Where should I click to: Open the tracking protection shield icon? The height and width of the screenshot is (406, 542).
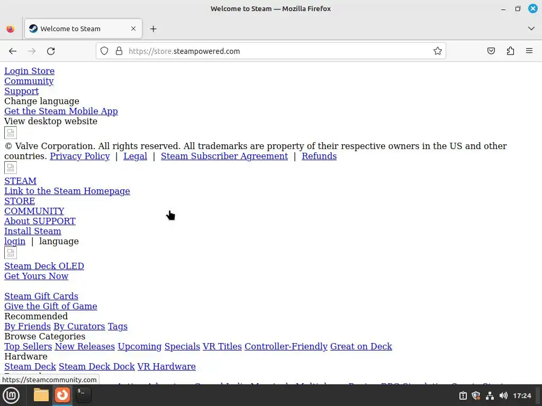pyautogui.click(x=104, y=51)
